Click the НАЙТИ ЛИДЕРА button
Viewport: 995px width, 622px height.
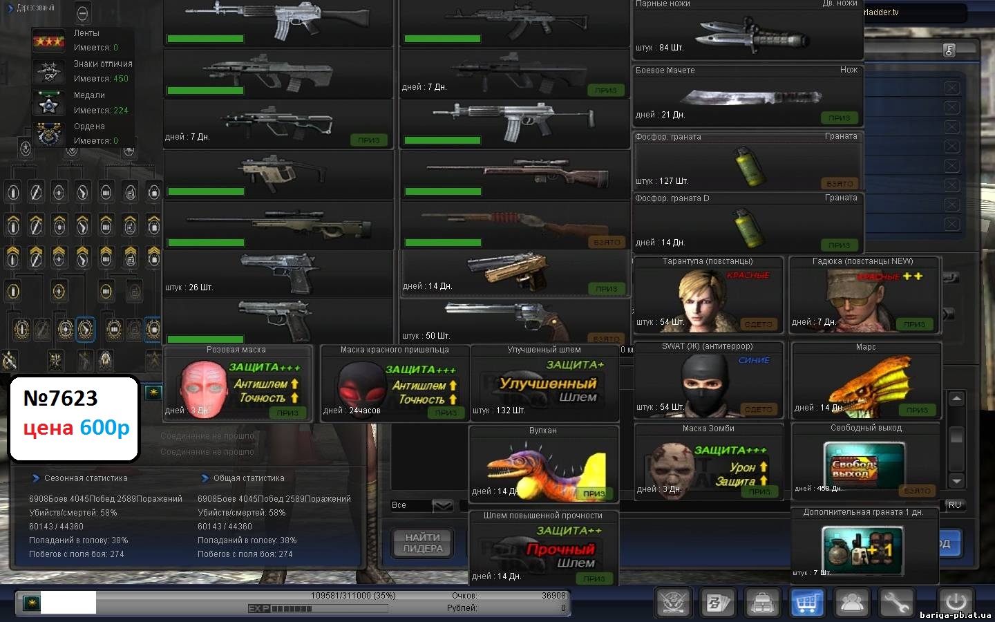(422, 543)
